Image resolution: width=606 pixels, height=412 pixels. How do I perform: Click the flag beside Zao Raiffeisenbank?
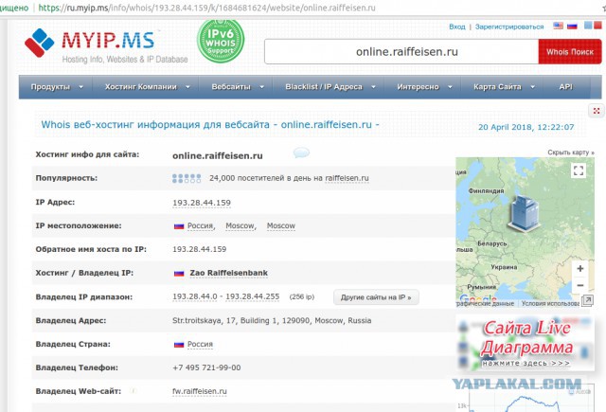click(x=179, y=274)
